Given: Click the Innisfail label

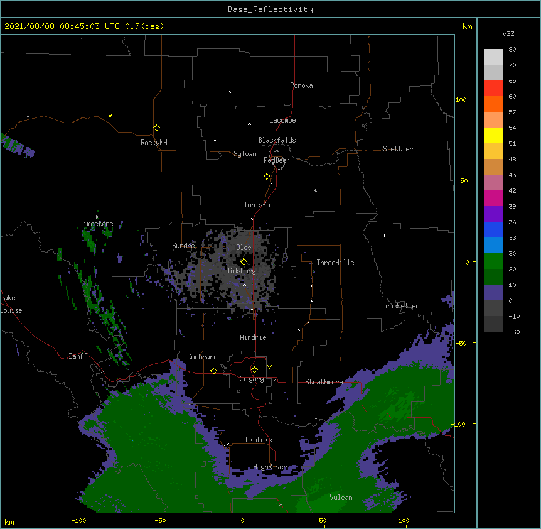Looking at the screenshot, I should tap(260, 205).
